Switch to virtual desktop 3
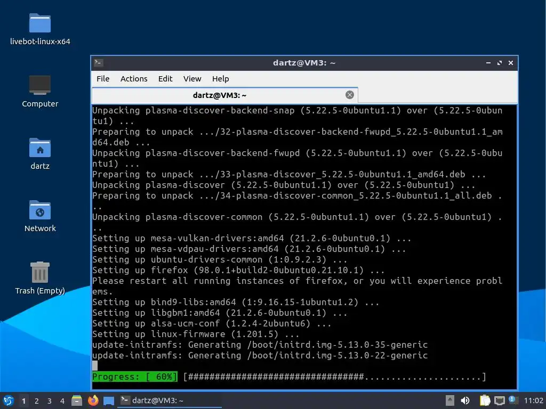This screenshot has width=546, height=409. 50,401
